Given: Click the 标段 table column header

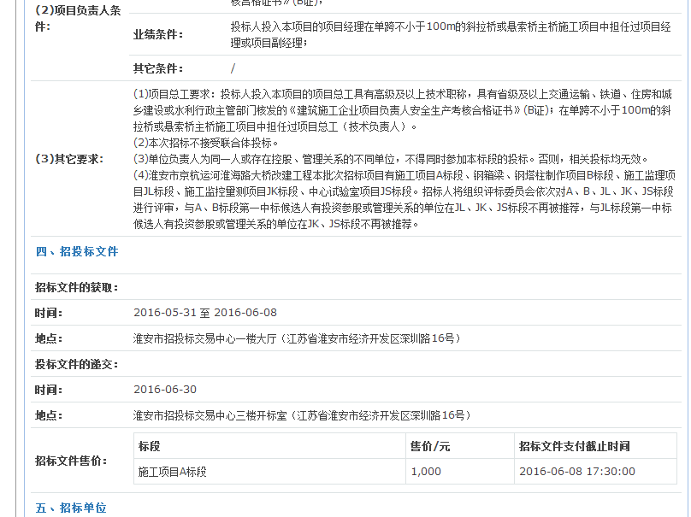Looking at the screenshot, I should 150,446.
